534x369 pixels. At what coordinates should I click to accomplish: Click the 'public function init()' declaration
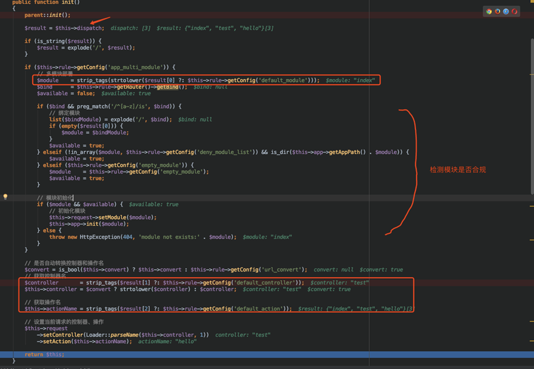coord(46,2)
